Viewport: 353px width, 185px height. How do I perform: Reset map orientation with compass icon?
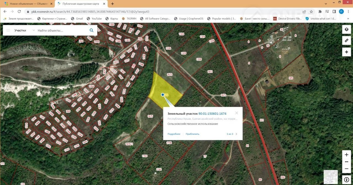(346, 180)
